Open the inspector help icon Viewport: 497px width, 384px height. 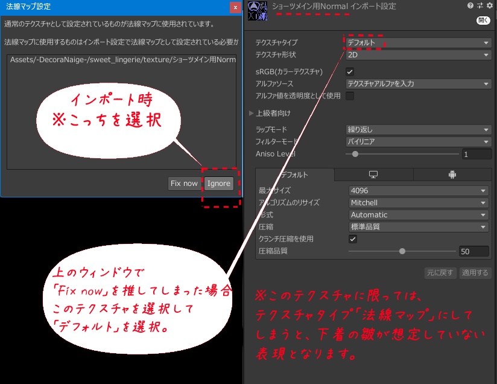(470, 5)
